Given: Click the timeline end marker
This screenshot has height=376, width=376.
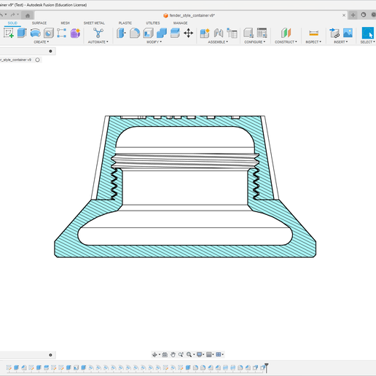Looking at the screenshot, I should click(x=266, y=367).
